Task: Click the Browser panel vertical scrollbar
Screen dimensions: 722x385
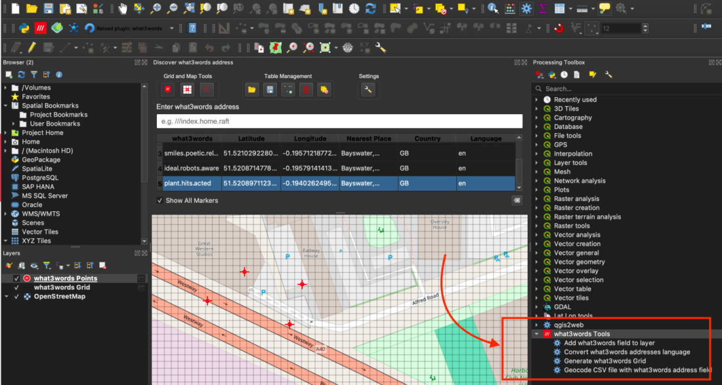Action: (144, 164)
